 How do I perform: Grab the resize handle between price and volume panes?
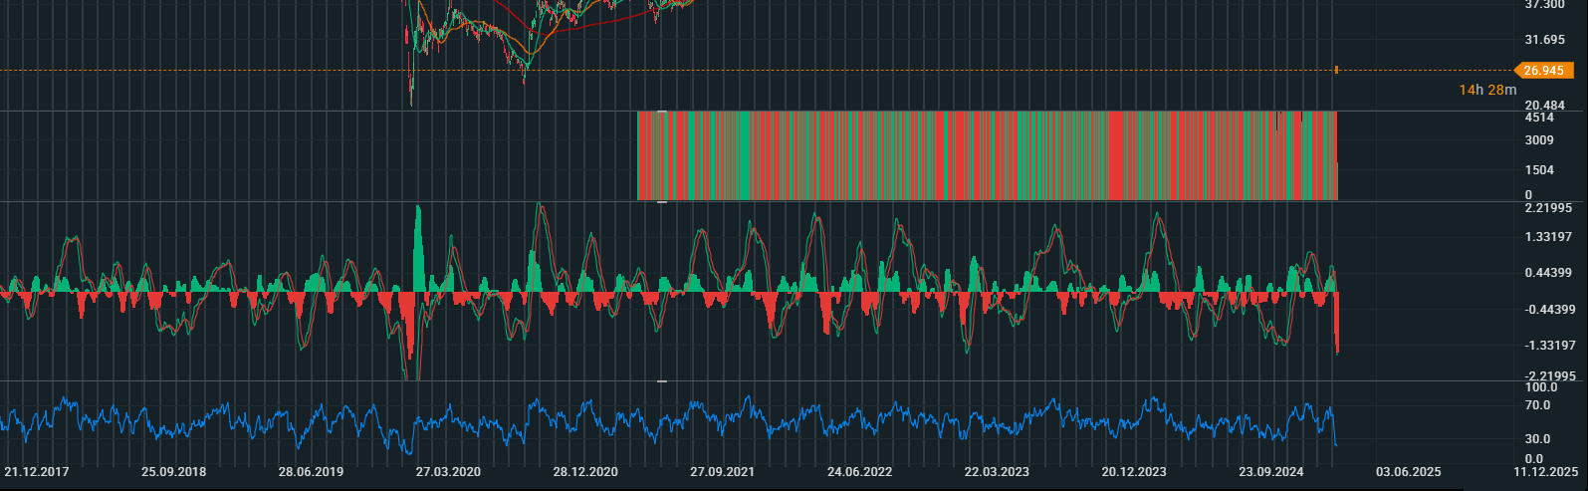coord(662,112)
